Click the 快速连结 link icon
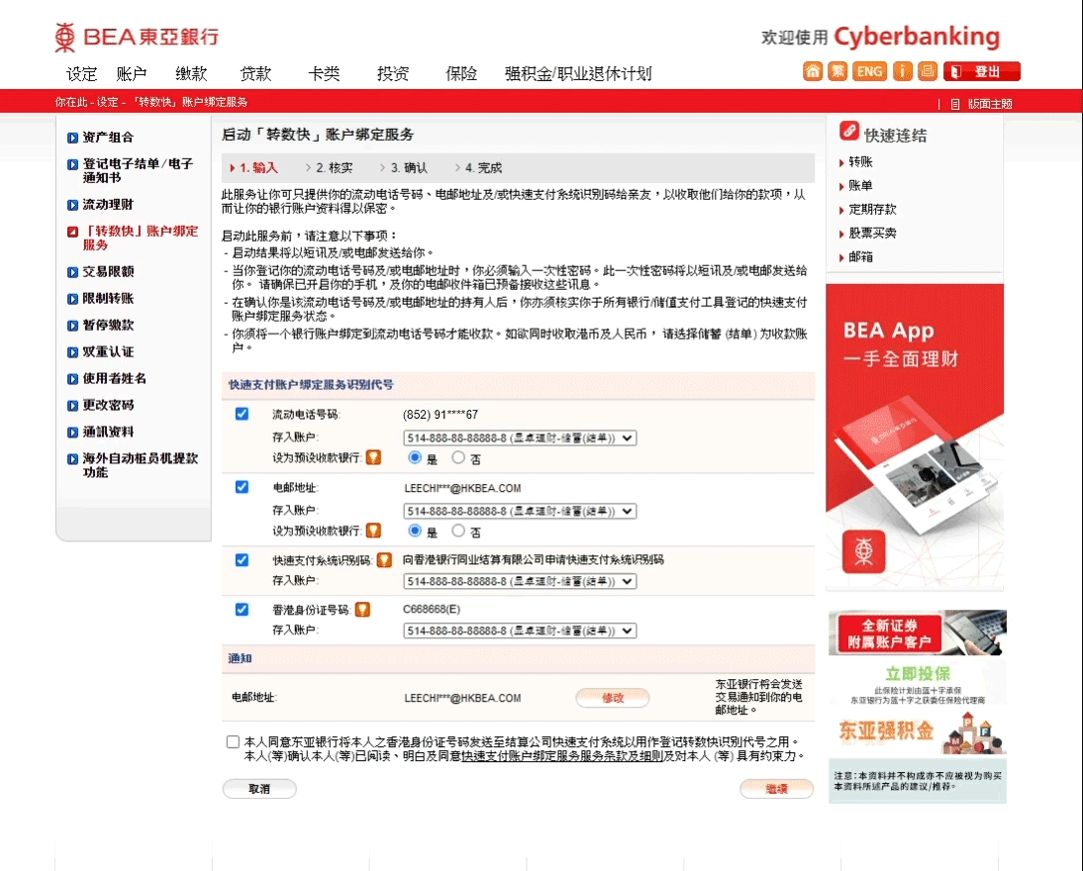This screenshot has height=871, width=1083. 849,131
